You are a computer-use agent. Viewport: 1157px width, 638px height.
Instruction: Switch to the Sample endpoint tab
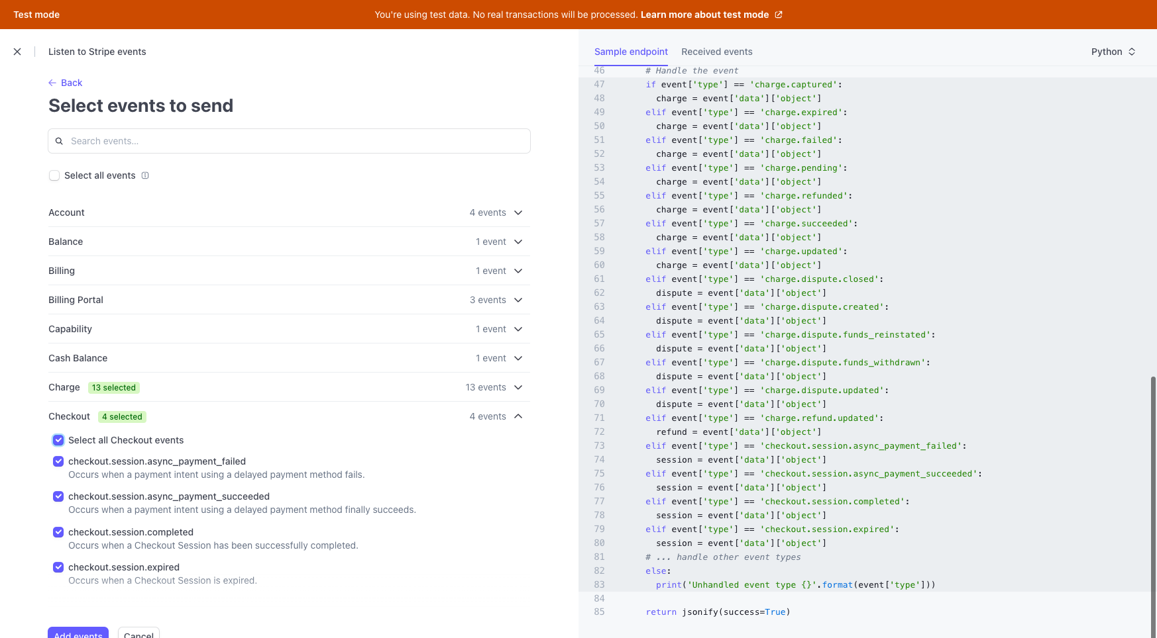[x=631, y=52]
